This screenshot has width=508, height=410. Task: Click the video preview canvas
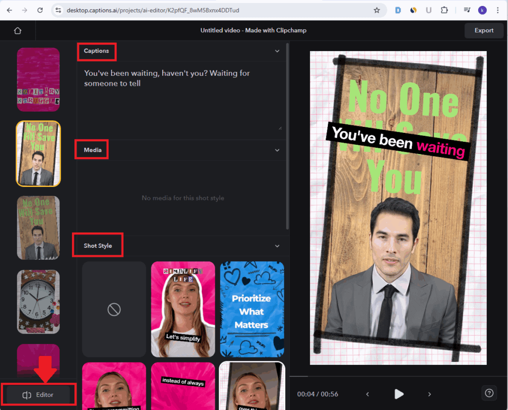tap(398, 208)
